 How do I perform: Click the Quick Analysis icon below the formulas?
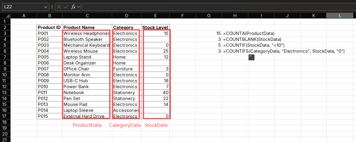251,58
